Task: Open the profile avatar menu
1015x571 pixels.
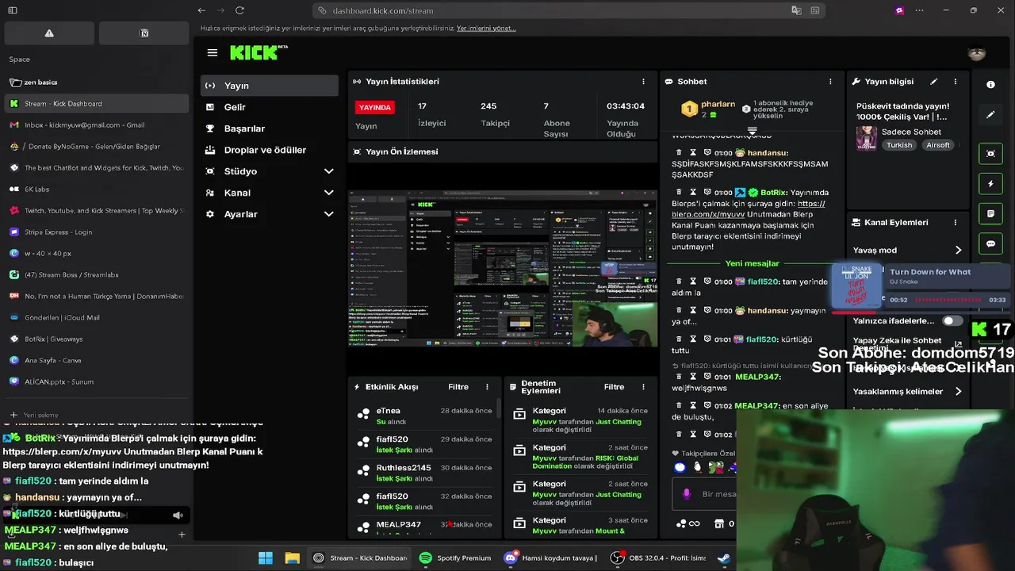Action: point(977,53)
